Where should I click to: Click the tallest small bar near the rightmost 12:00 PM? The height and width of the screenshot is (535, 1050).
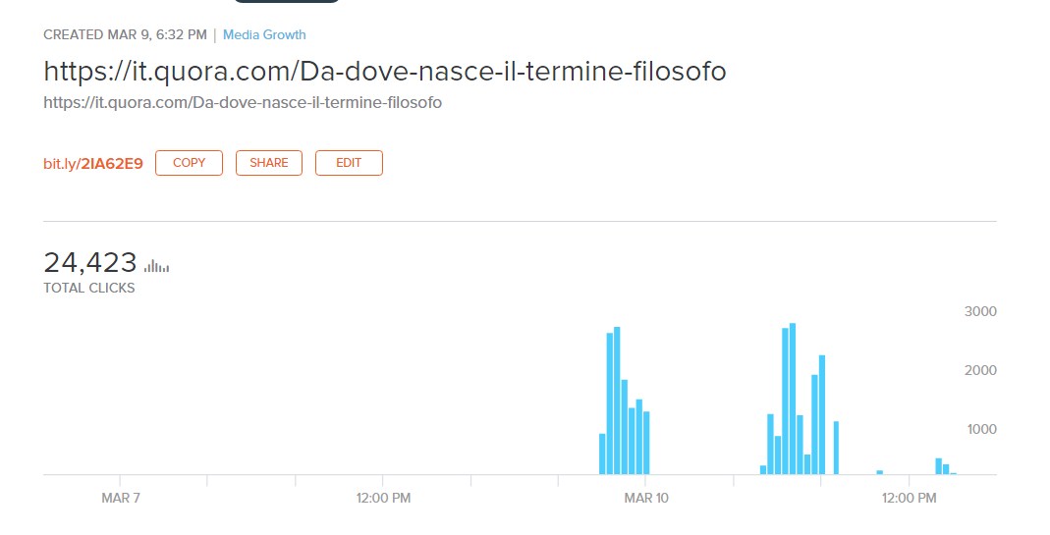pos(938,466)
